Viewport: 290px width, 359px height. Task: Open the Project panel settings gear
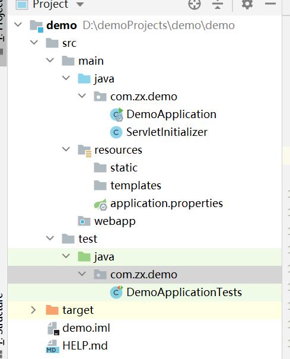[x=247, y=4]
